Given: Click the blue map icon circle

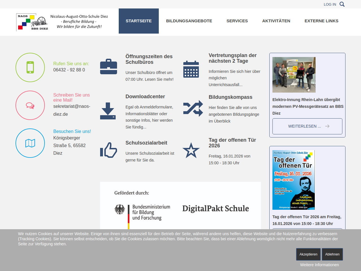Looking at the screenshot, I should point(30,143).
